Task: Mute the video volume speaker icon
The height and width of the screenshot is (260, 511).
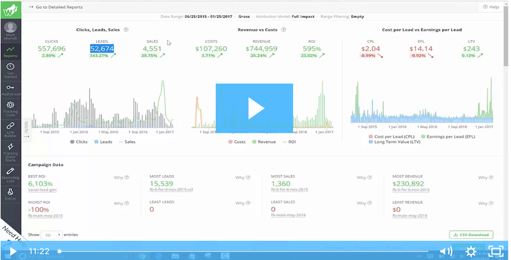Action: [x=446, y=251]
